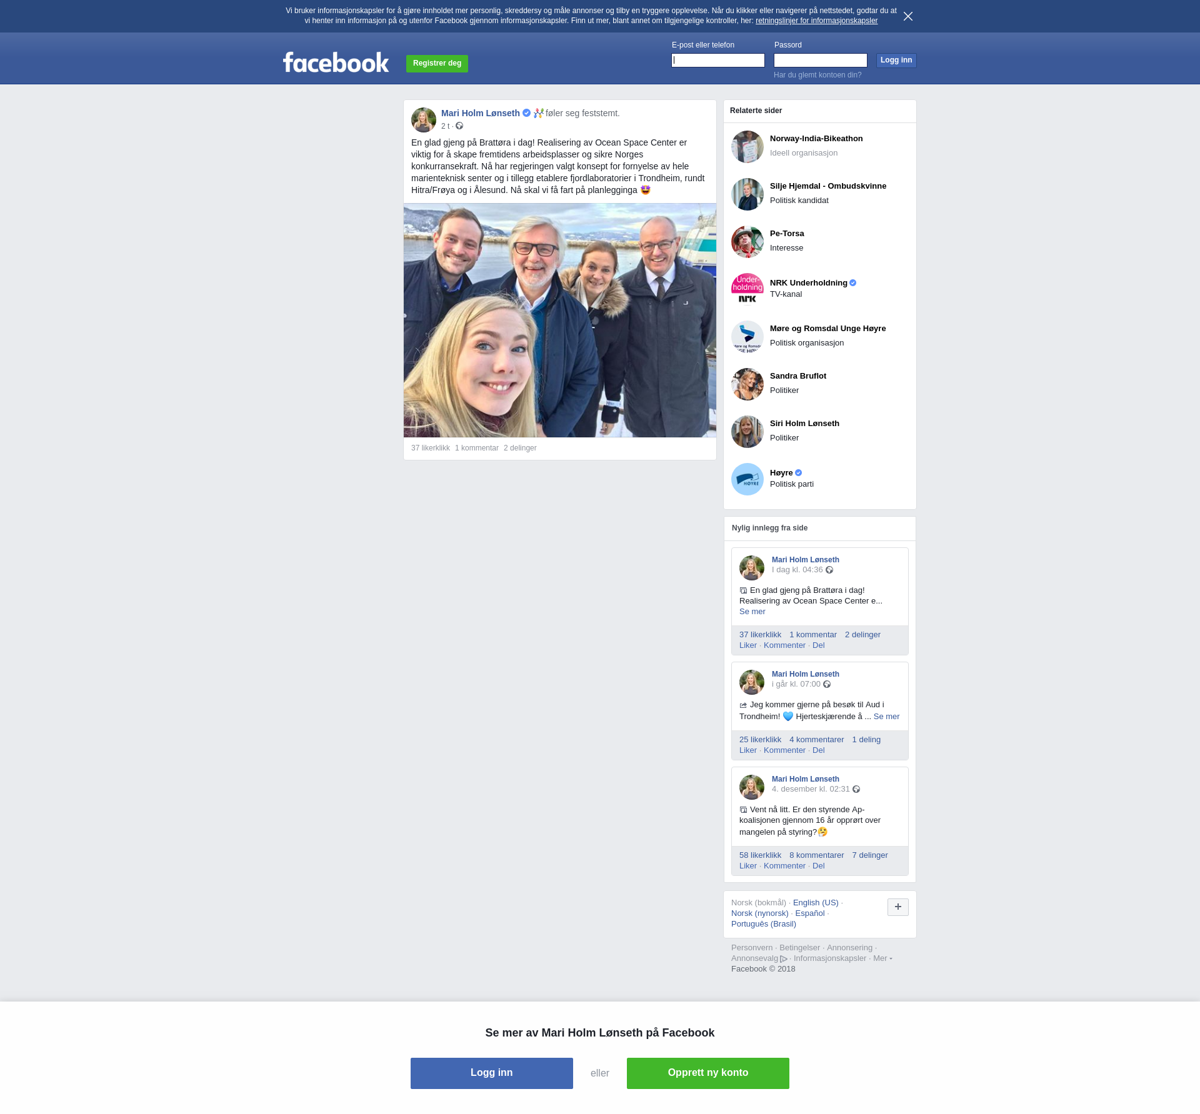Viewport: 1200px width, 1114px height.
Task: Open Sandra Bruflot page name
Action: tap(798, 376)
